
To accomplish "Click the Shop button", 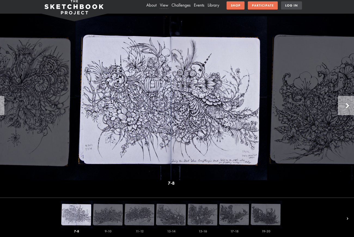I will [x=236, y=5].
